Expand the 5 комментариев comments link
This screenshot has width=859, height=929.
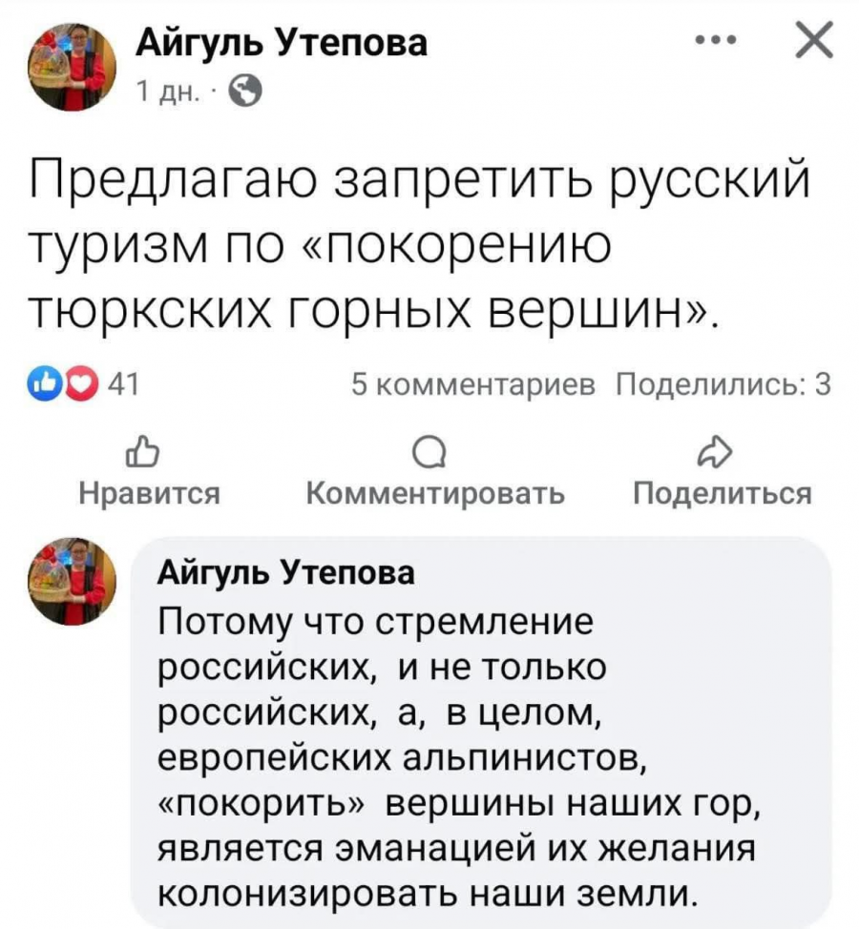[x=472, y=383]
